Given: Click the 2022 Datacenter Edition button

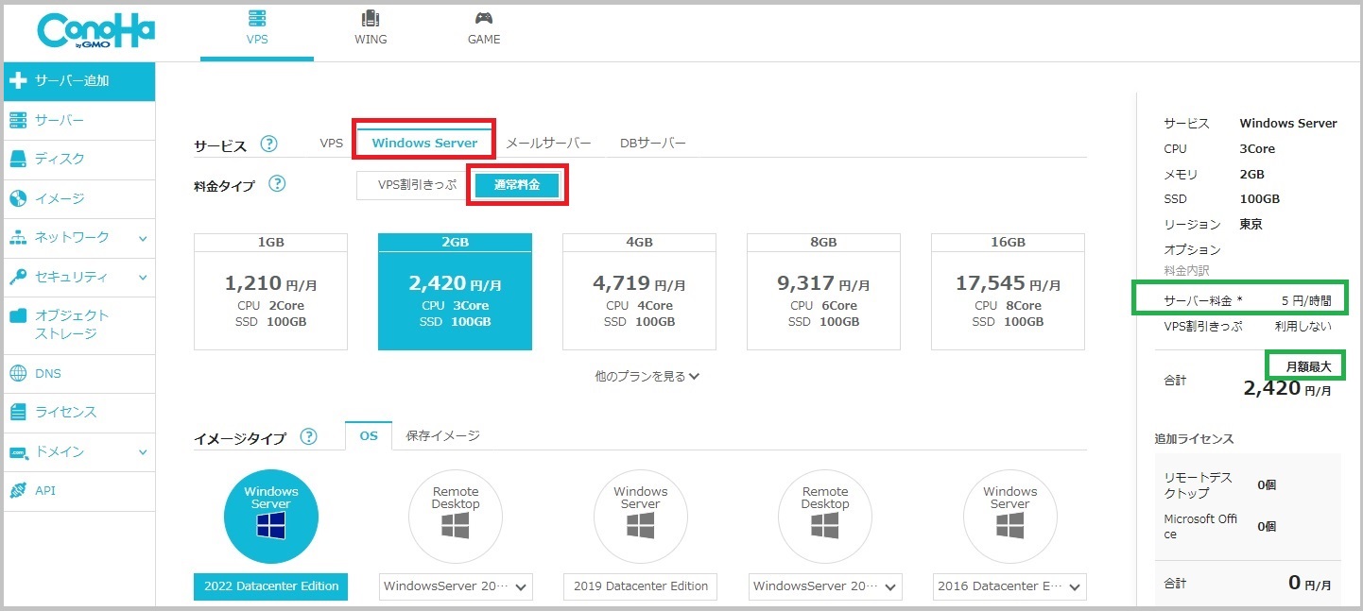Looking at the screenshot, I should coord(271,586).
